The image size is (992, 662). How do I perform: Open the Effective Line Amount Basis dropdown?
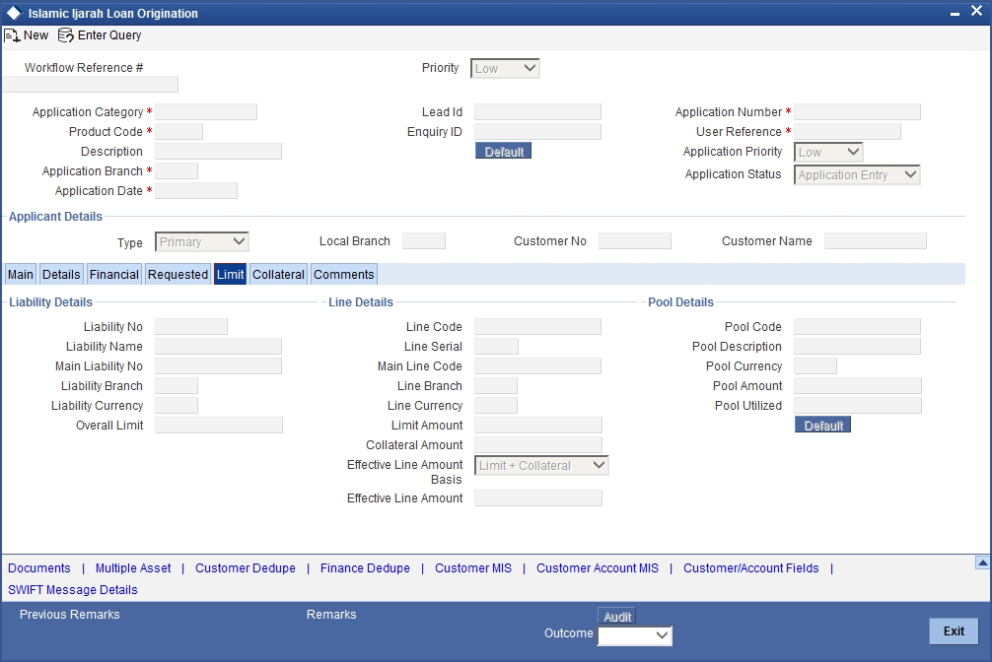[x=541, y=465]
